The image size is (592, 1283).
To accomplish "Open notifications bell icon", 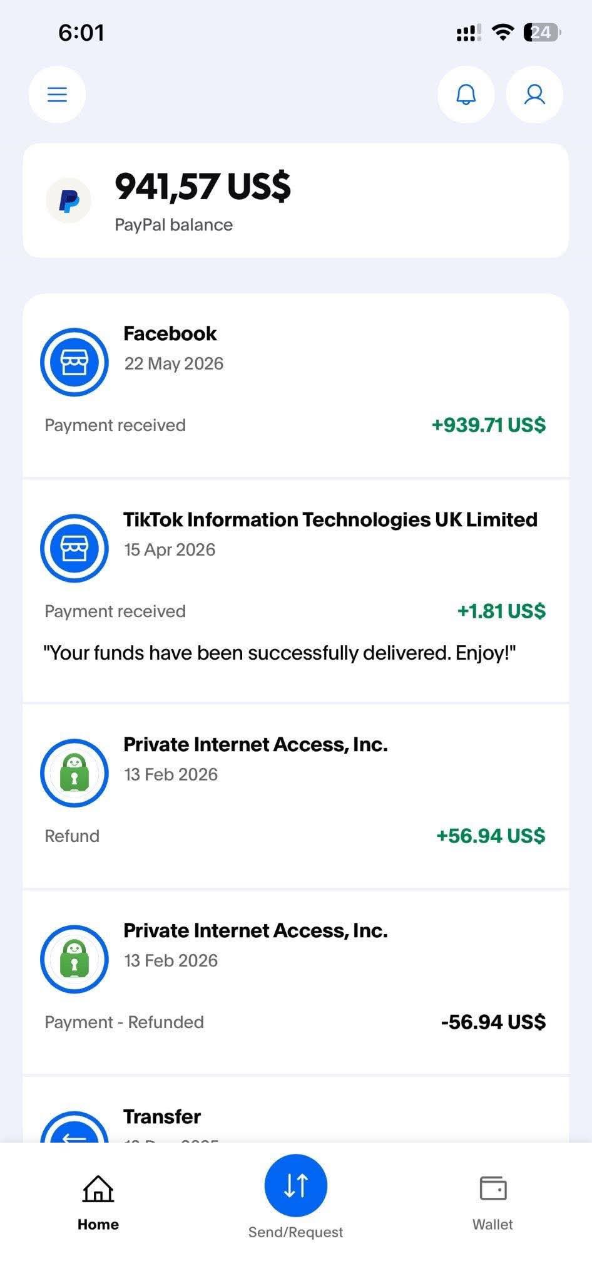I will (466, 95).
